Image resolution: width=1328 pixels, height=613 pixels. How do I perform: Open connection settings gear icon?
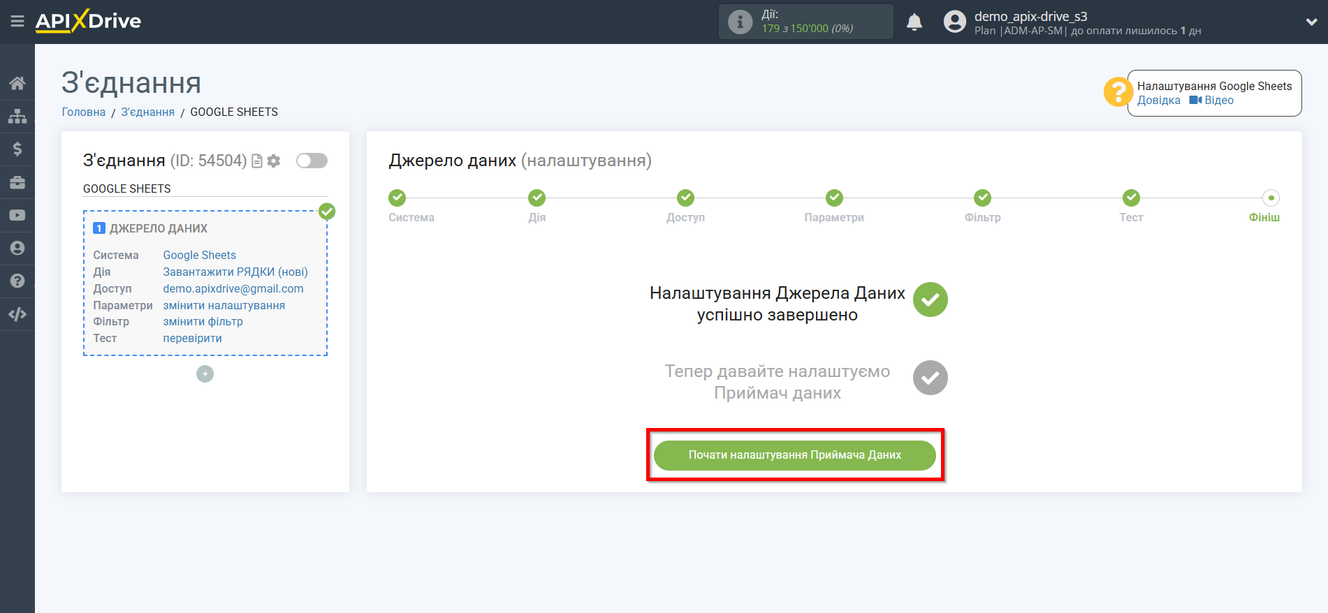pyautogui.click(x=274, y=161)
